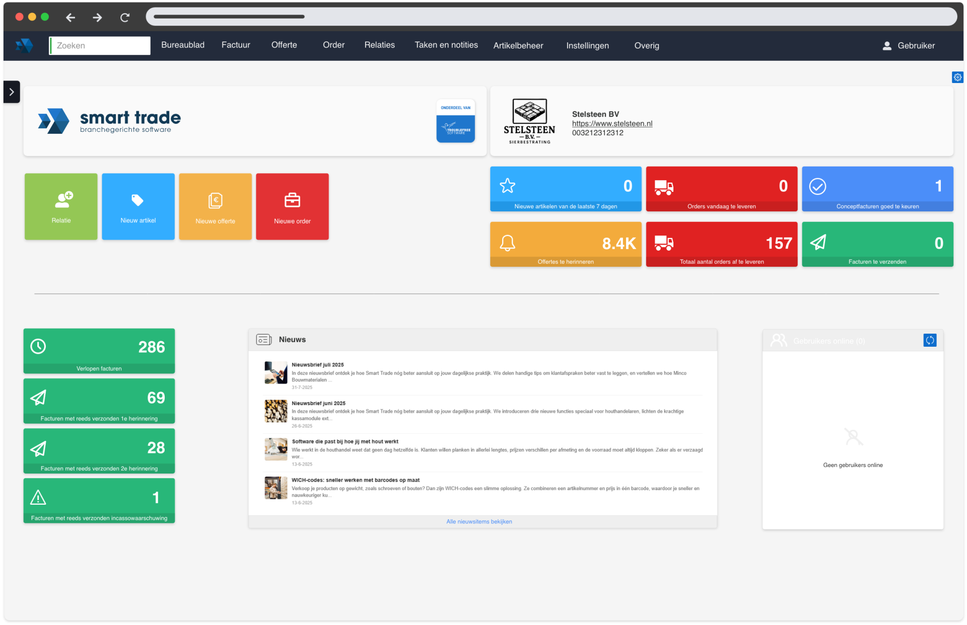Click into the Zoeken search field

101,46
